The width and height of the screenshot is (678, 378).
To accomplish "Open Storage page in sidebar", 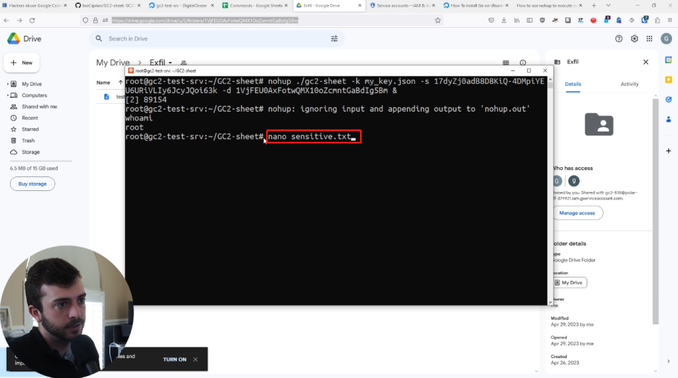I will click(x=30, y=152).
